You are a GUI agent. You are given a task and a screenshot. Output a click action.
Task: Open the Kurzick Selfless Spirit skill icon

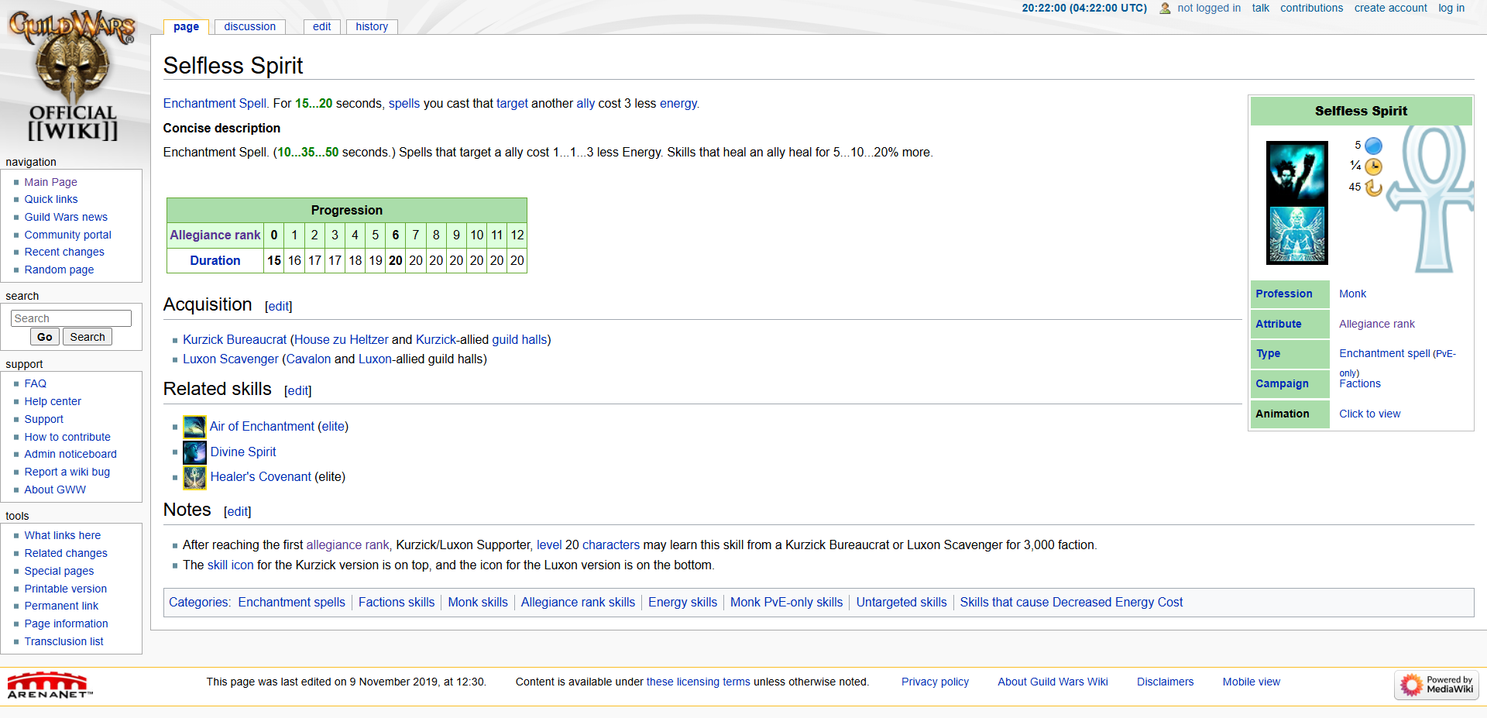pos(1296,172)
